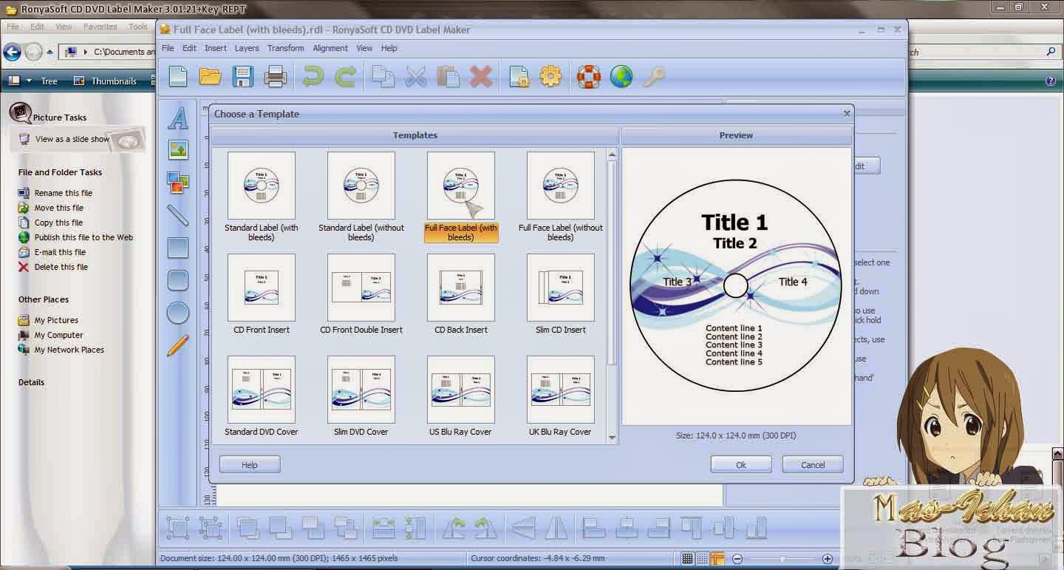Open the Transform menu
Image resolution: width=1064 pixels, height=570 pixels.
click(x=286, y=48)
